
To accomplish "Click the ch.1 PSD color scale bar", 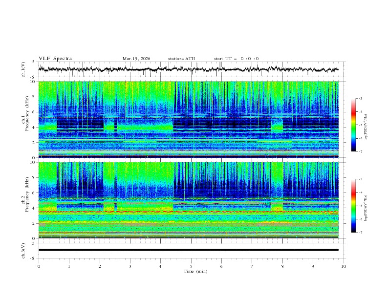I will tap(354, 125).
